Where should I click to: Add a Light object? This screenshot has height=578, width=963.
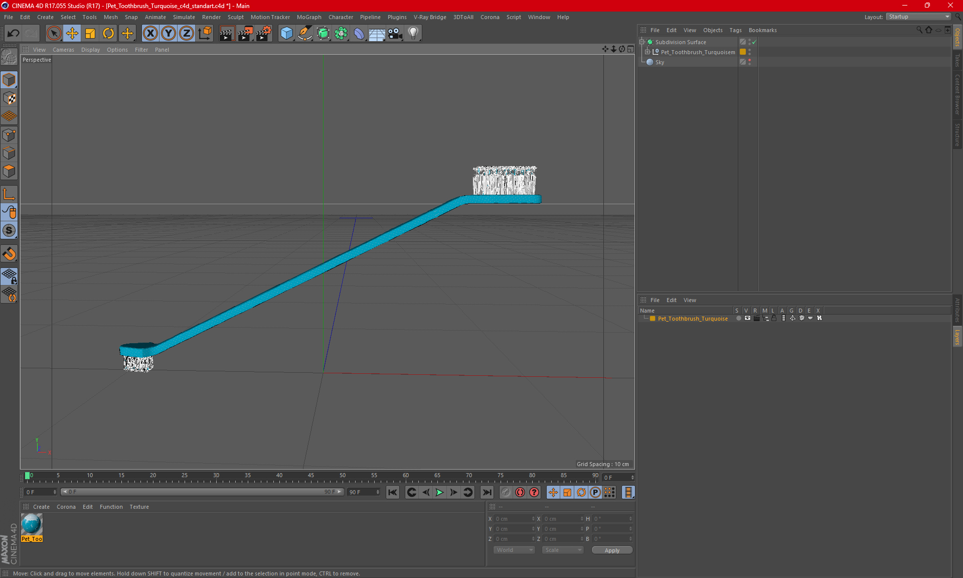coord(413,34)
